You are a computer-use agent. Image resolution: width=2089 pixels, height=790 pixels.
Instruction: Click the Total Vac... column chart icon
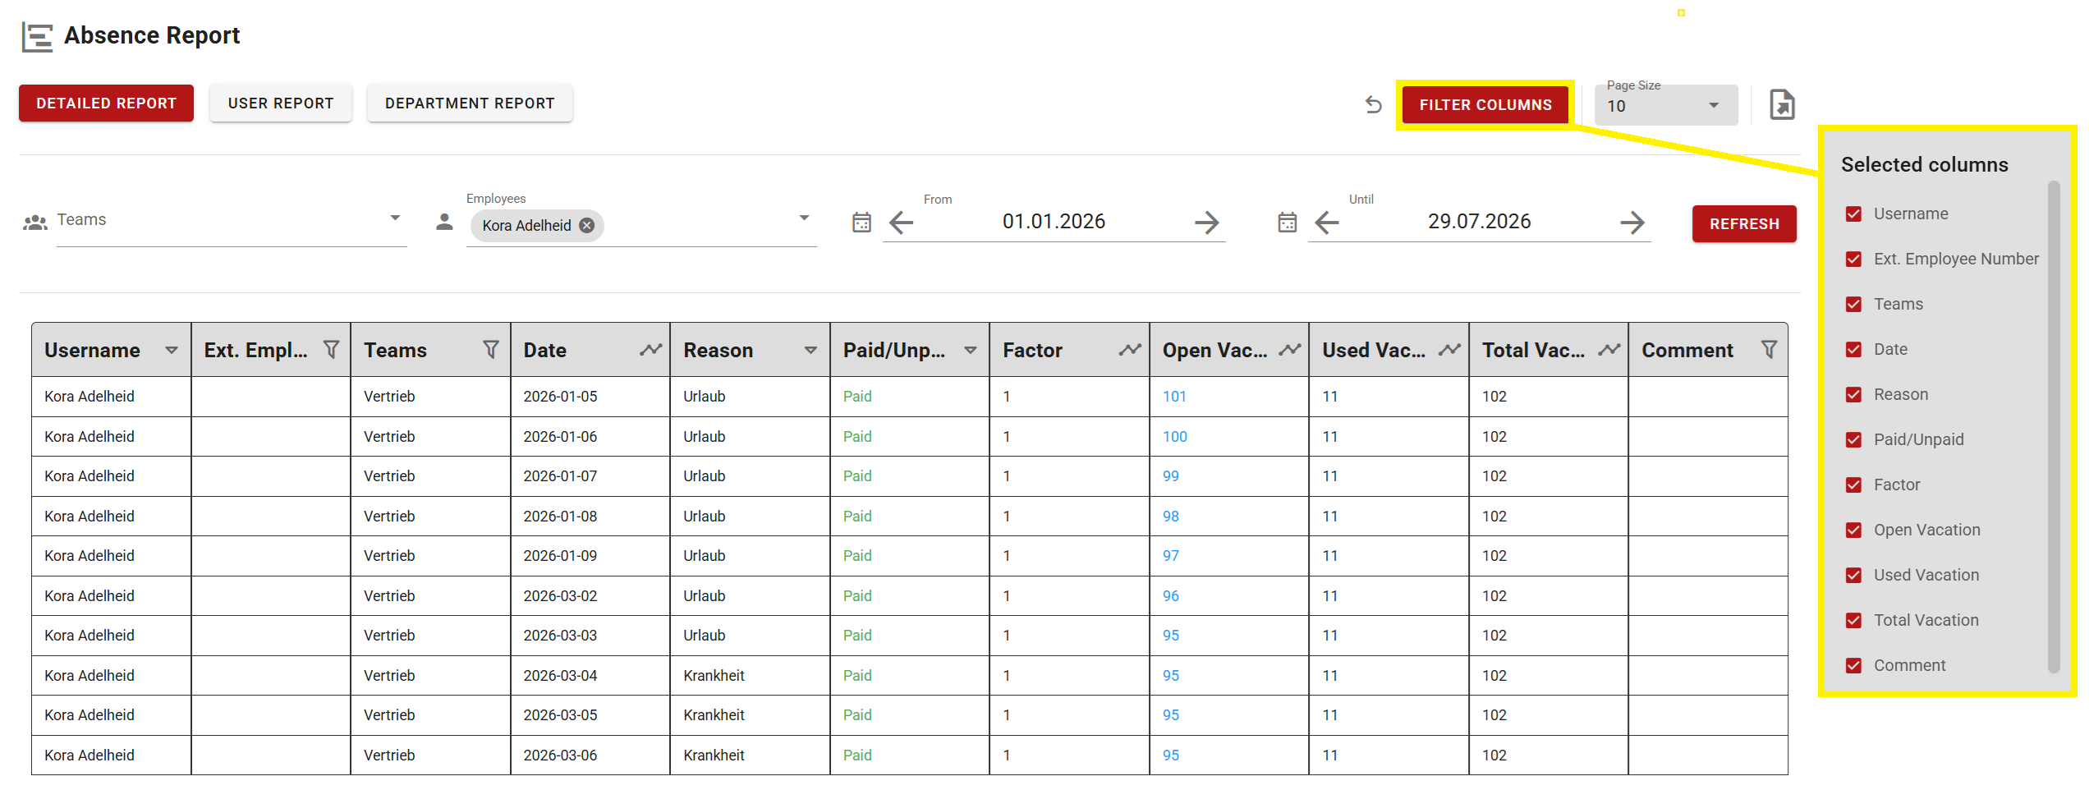pos(1609,350)
